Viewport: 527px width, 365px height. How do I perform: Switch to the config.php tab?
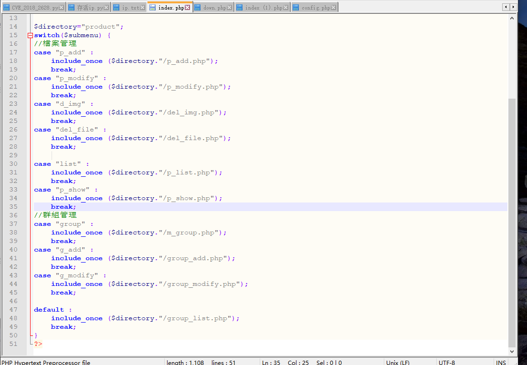click(x=315, y=7)
